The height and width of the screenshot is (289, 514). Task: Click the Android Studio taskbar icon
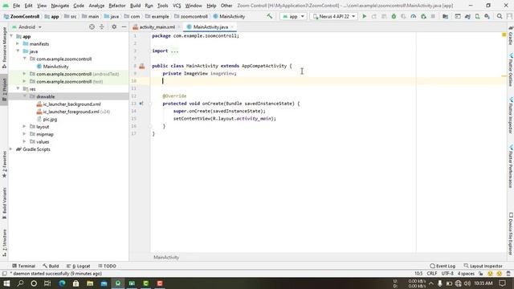pyautogui.click(x=118, y=283)
